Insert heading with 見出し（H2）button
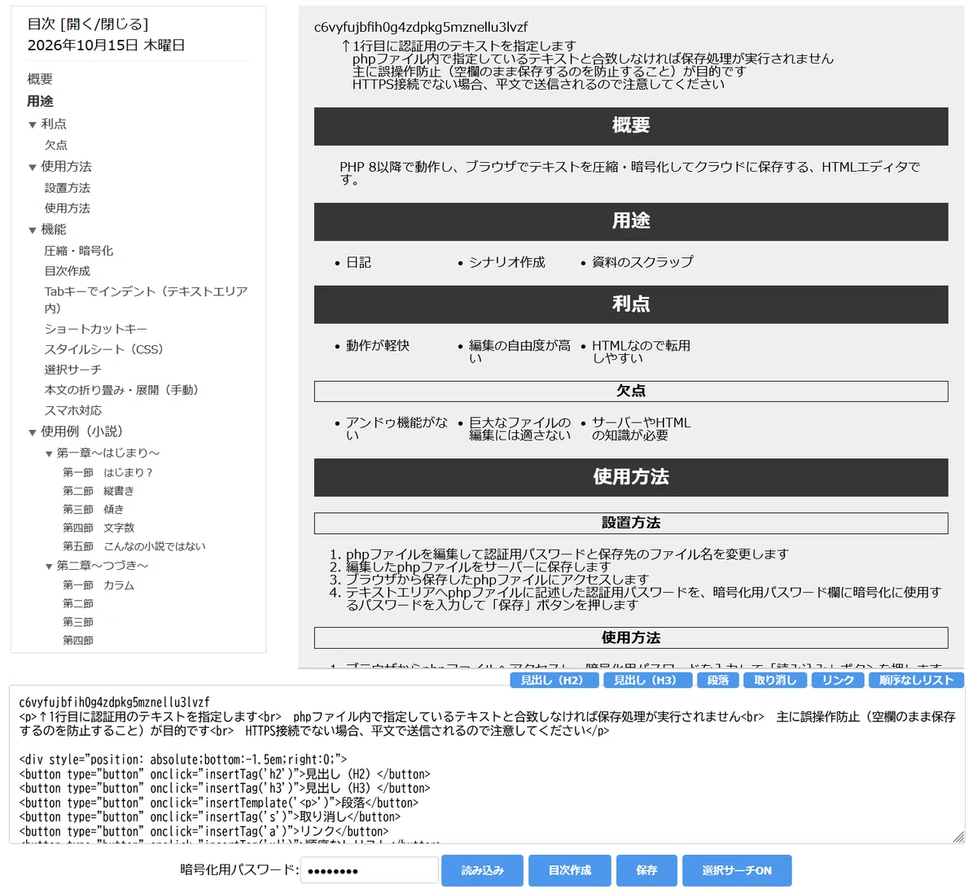 554,680
